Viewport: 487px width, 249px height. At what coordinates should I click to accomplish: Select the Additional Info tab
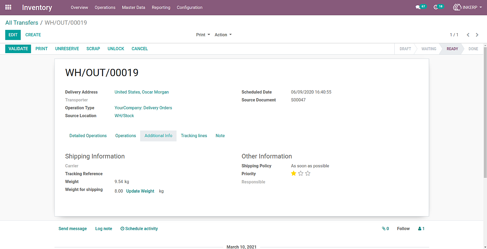pyautogui.click(x=158, y=136)
